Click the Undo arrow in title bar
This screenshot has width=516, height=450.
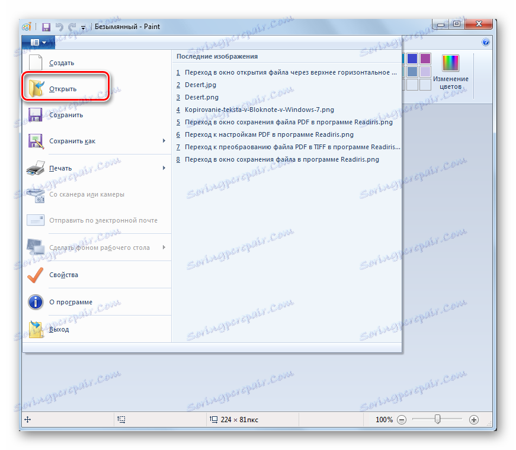click(60, 27)
